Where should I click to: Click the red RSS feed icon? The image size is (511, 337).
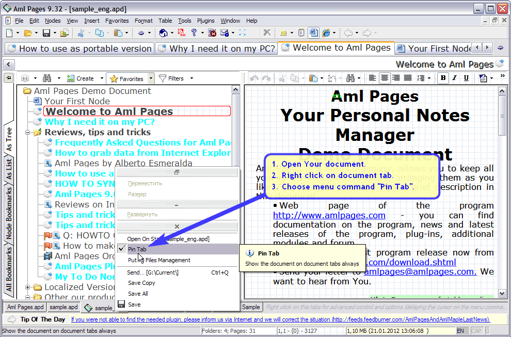click(181, 33)
